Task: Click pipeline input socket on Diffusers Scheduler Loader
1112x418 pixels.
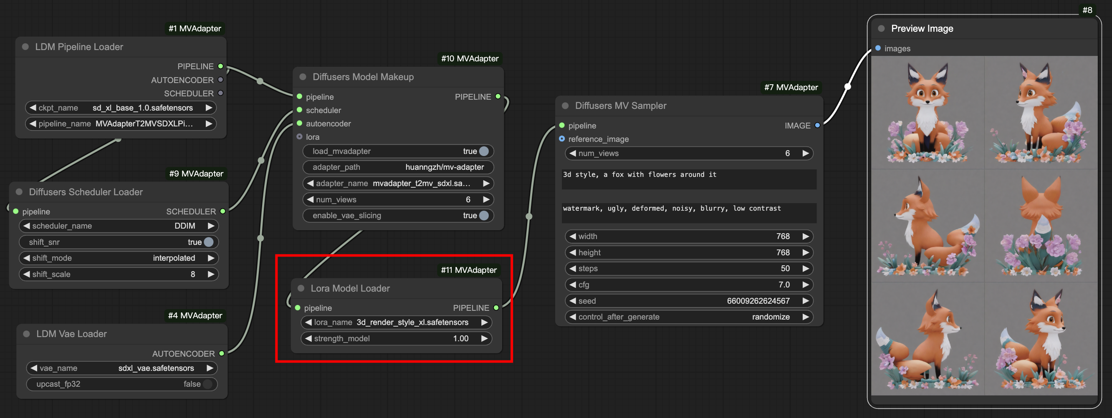Action: point(16,212)
